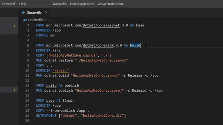The width and height of the screenshot is (223, 125).
Task: Select the Dockerfile editor tab
Action: point(34,12)
